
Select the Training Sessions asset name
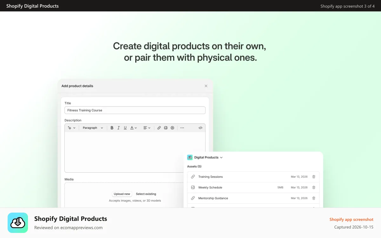click(x=211, y=177)
